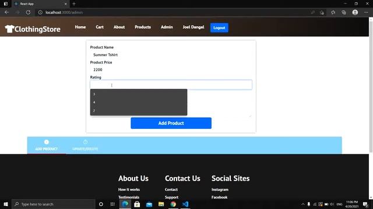Screen dimensions: 373x209
Task: Open Windows Start menu
Action: [x=6, y=204]
